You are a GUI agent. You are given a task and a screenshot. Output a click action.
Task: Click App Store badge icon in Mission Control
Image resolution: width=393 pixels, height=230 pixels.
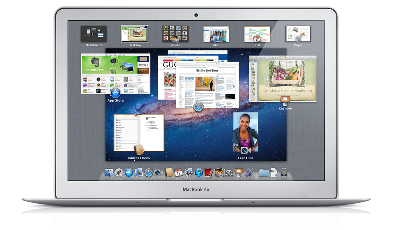(115, 93)
